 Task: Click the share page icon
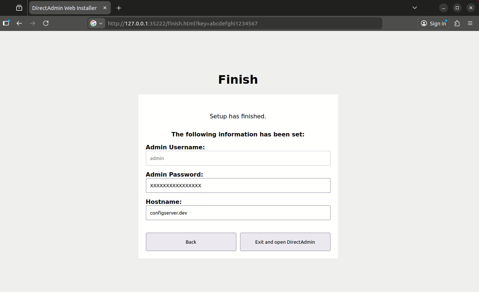pyautogui.click(x=456, y=23)
